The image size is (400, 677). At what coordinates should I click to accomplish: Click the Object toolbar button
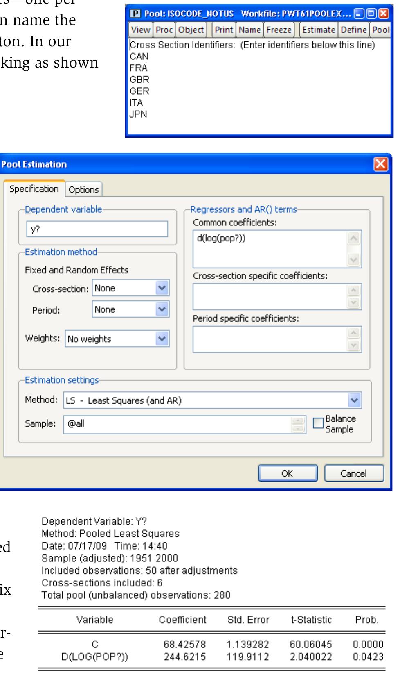click(191, 30)
